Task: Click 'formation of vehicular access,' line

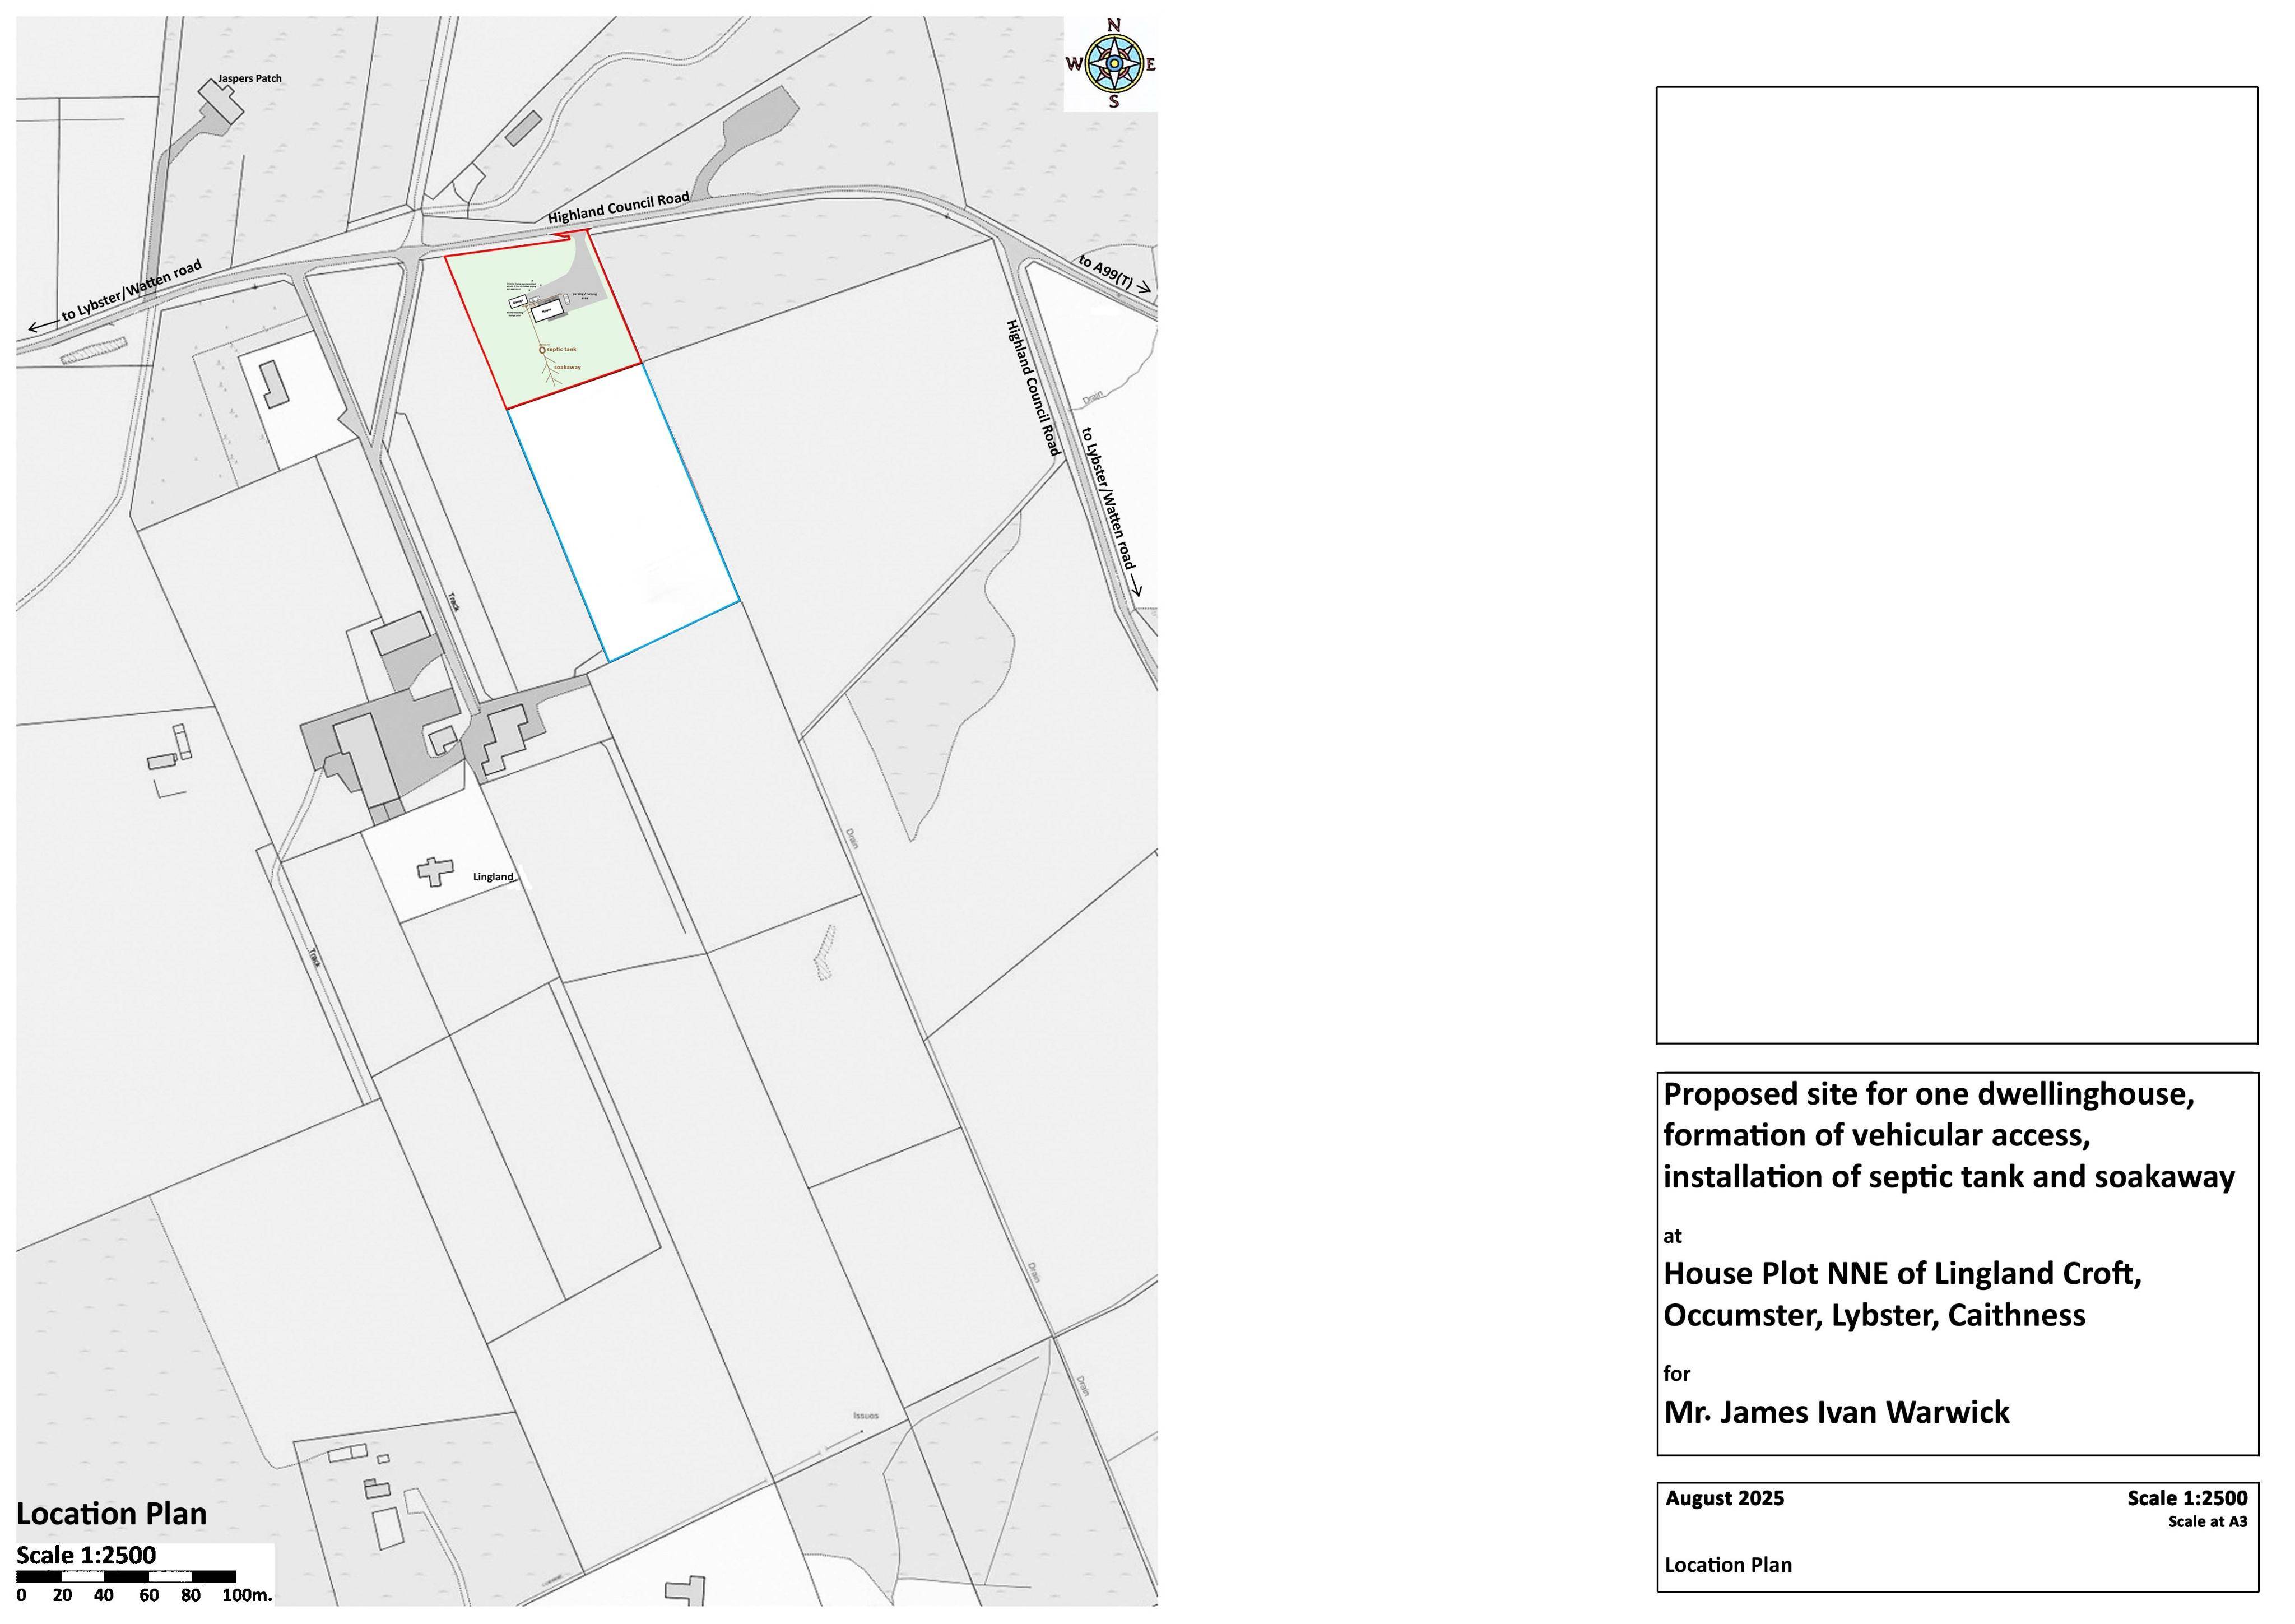Action: (1877, 1136)
